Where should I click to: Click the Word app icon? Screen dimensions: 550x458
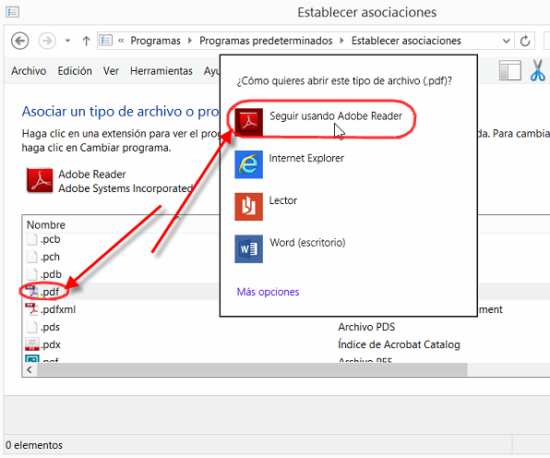[248, 248]
